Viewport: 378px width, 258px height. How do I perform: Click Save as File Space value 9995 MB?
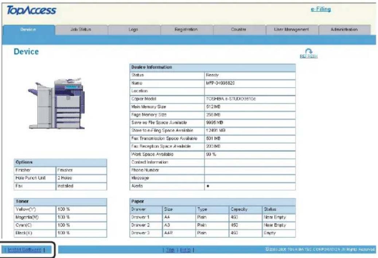point(214,123)
